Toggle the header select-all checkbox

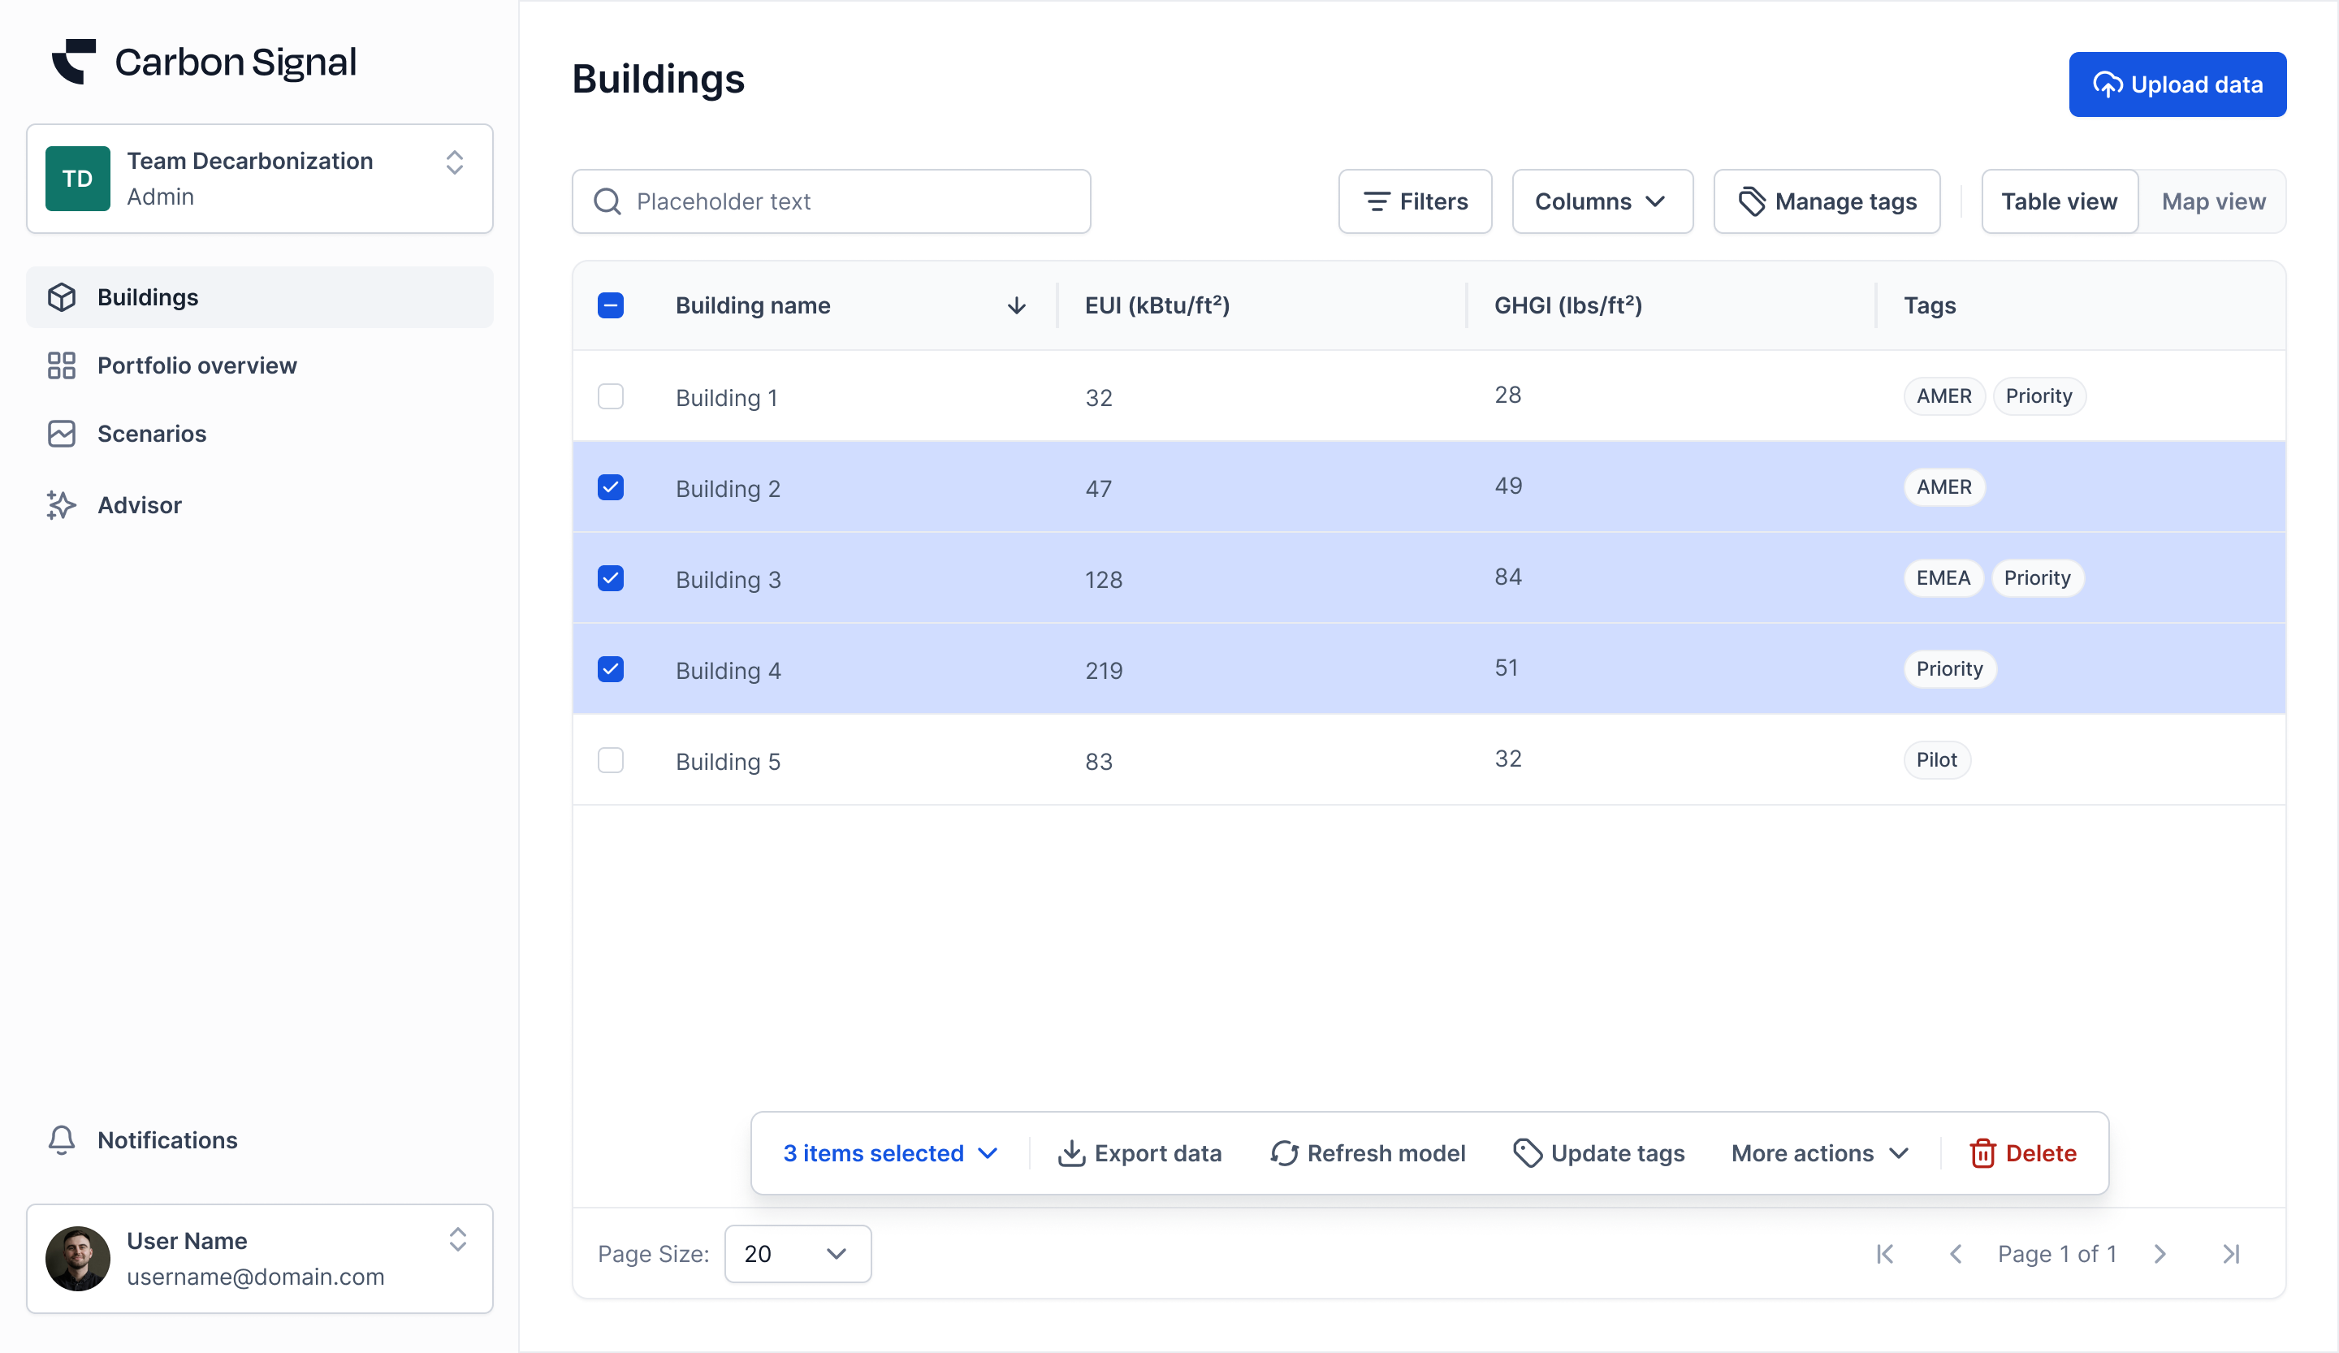[611, 305]
